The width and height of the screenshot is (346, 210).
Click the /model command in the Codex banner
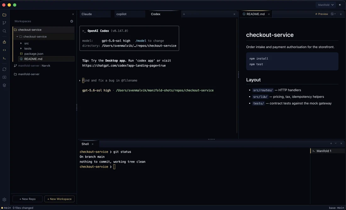coord(141,41)
